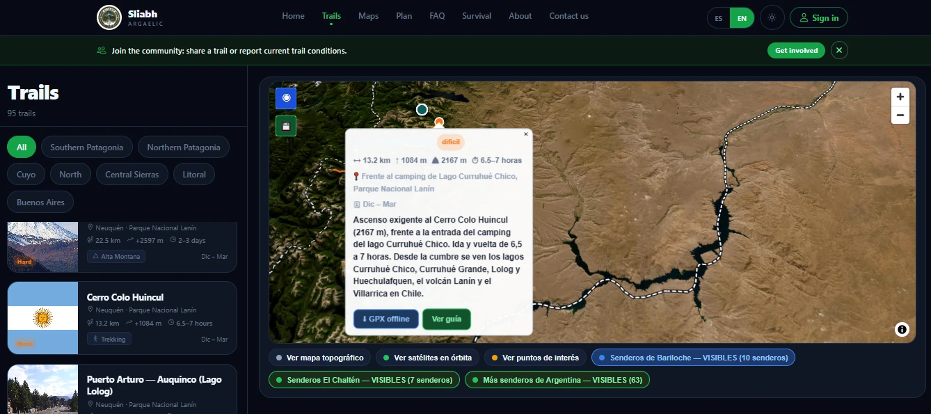Toggle Ver mapa topográfico layer
Screen dimensions: 931x414
[320, 358]
